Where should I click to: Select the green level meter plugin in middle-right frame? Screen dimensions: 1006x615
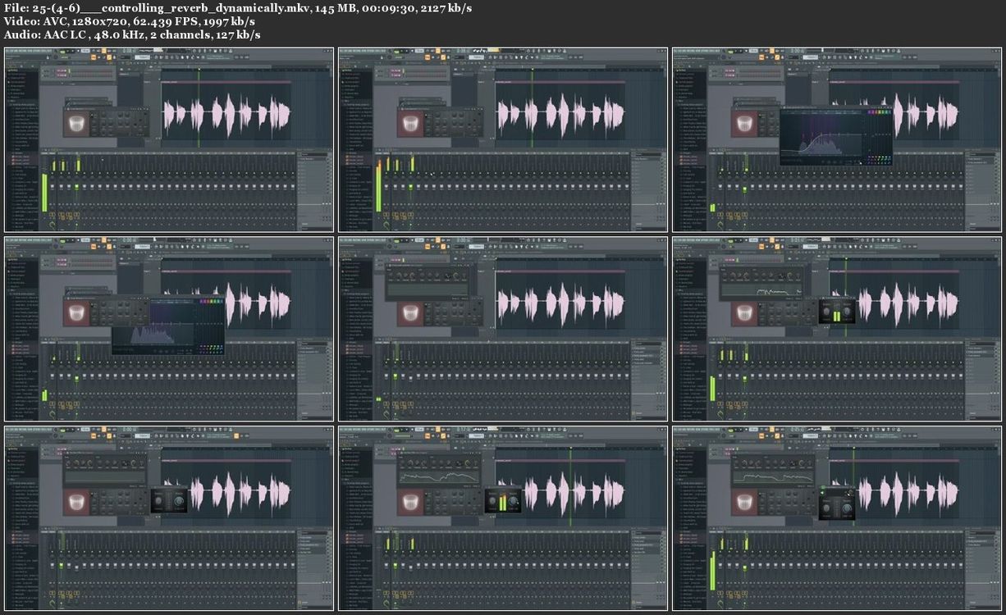click(x=837, y=312)
